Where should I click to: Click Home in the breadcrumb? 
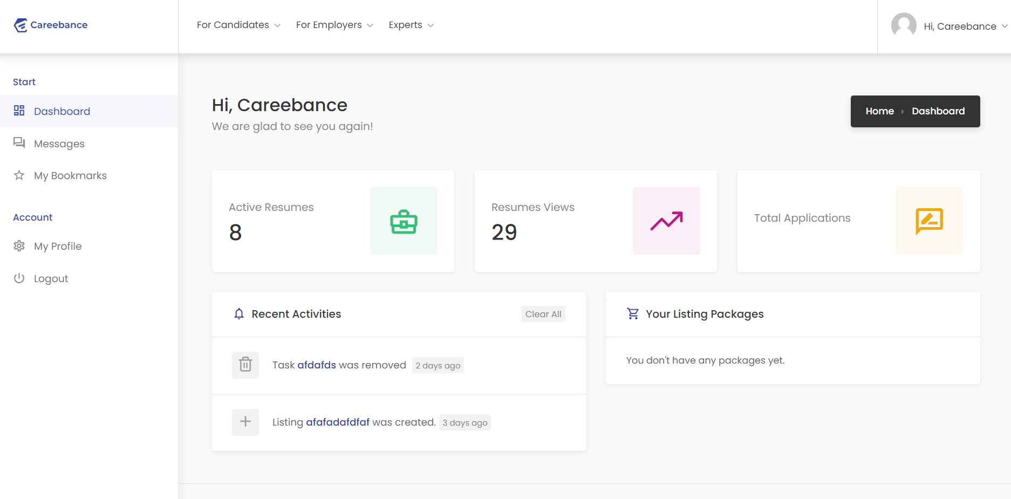[x=879, y=111]
